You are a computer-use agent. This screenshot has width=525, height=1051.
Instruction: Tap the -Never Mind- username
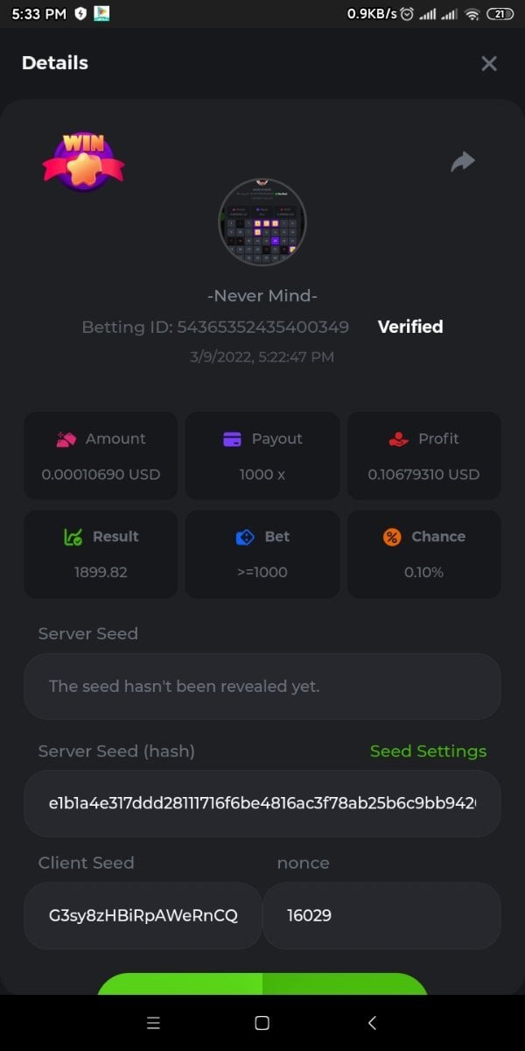(x=262, y=296)
